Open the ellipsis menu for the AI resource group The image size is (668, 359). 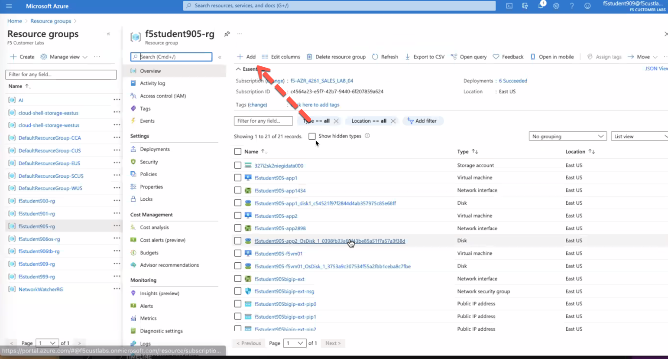(117, 100)
